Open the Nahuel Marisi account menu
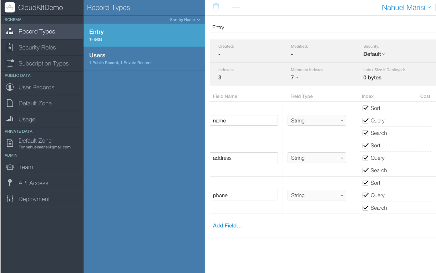436x273 pixels. [406, 7]
